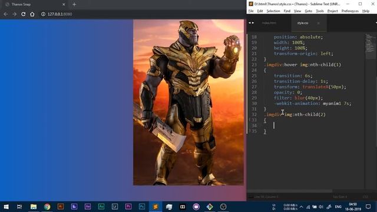Click line number 34 in the gutter
The height and width of the screenshot is (212, 377).
[x=254, y=125]
